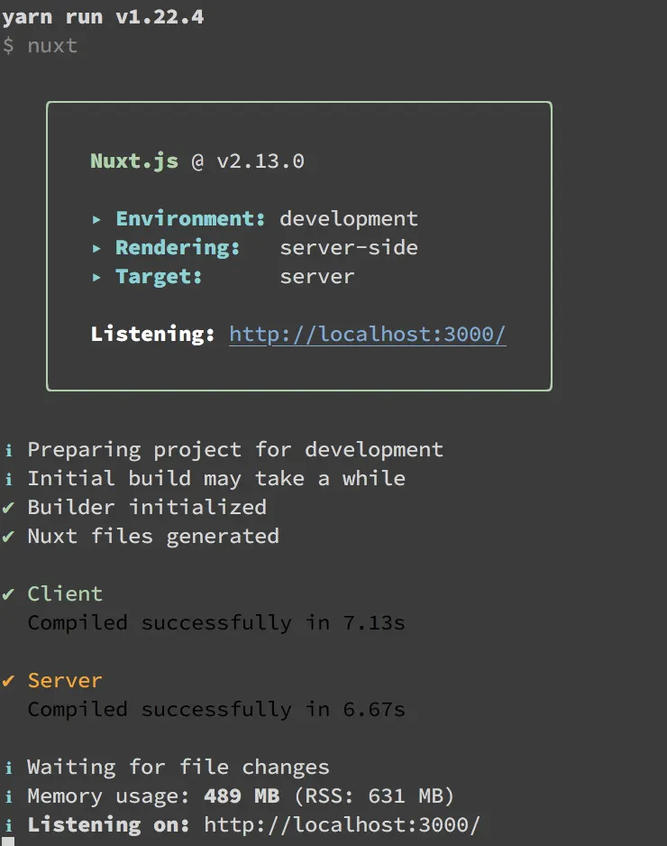Click the '$ nuxt' command line

pyautogui.click(x=40, y=45)
